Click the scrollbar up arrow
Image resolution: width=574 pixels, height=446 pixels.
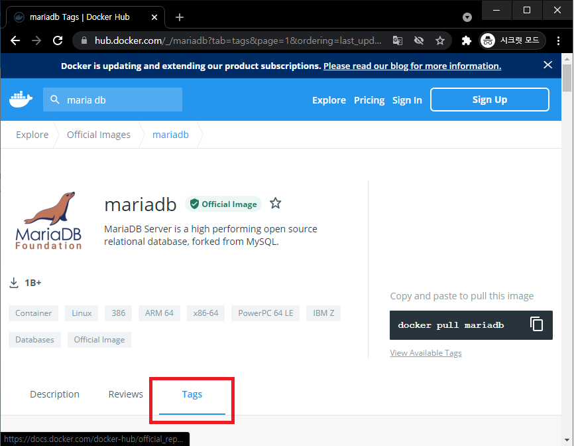tap(567, 58)
